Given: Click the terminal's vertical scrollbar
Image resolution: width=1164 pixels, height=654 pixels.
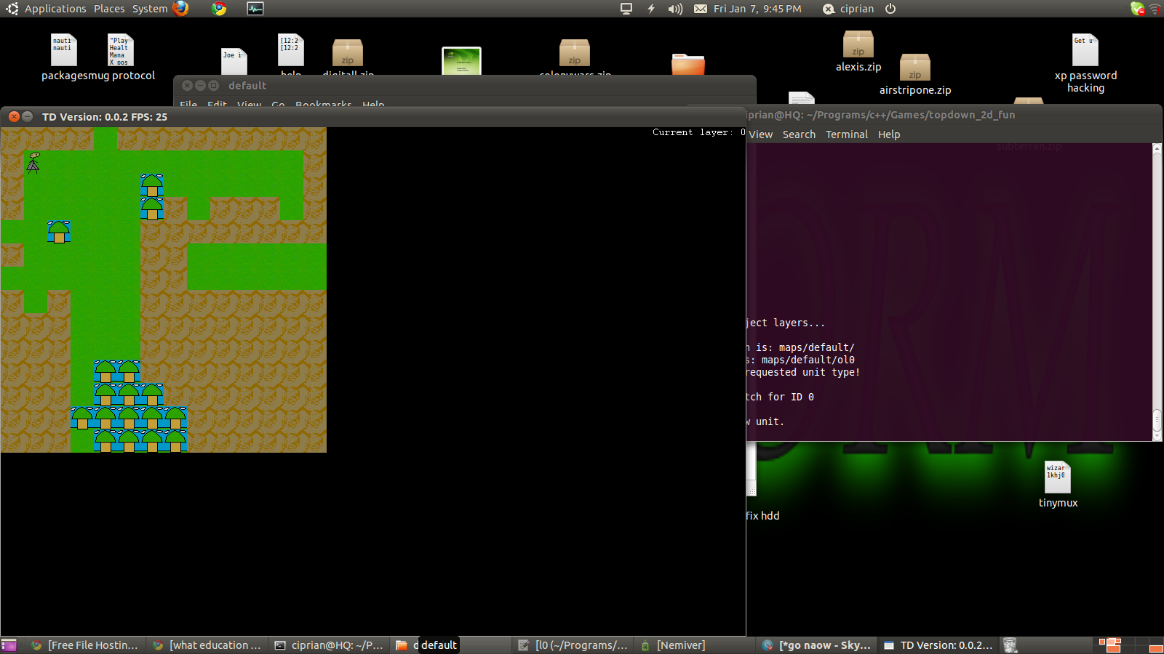Looking at the screenshot, I should point(1157,292).
